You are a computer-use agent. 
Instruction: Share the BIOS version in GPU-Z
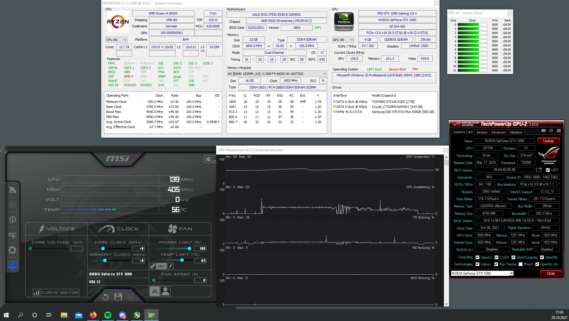539,170
